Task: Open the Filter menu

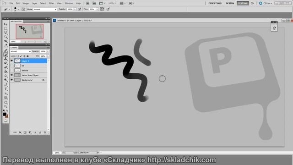Action: tap(51, 3)
